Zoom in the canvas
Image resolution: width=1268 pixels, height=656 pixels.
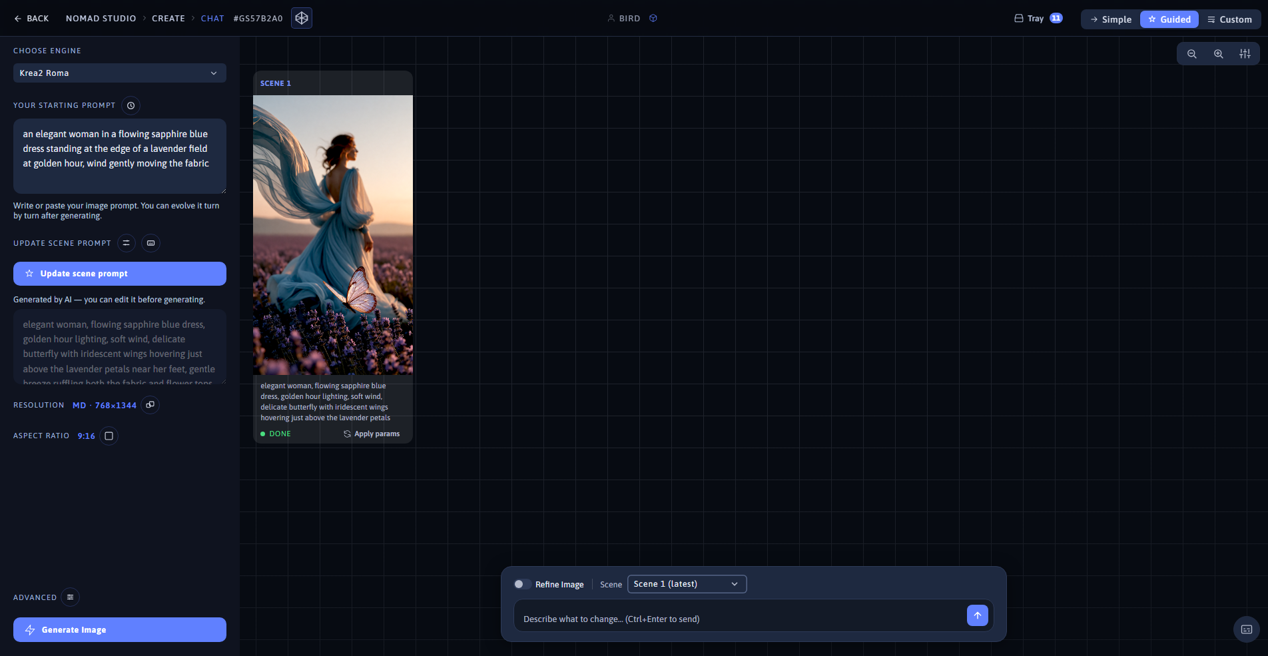click(1219, 54)
